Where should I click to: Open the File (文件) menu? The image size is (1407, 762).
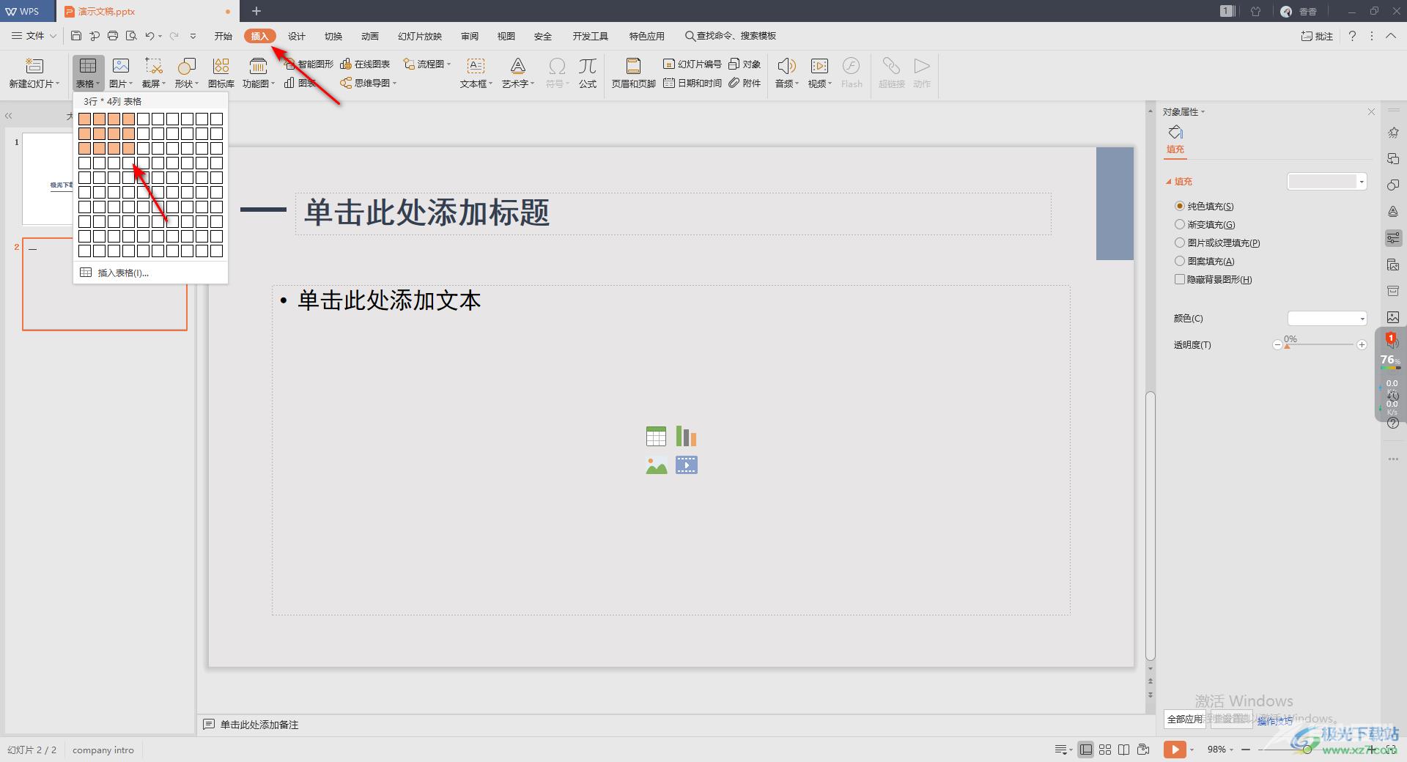click(34, 36)
